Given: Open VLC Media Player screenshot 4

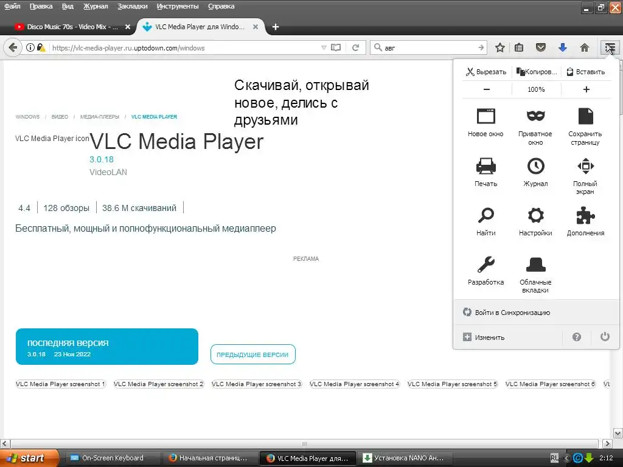Looking at the screenshot, I should pyautogui.click(x=355, y=384).
